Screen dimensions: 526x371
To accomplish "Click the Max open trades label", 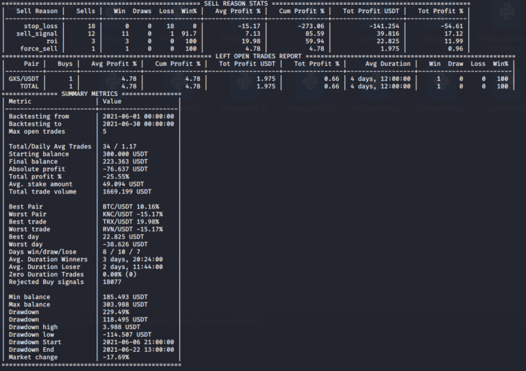I will (x=37, y=131).
